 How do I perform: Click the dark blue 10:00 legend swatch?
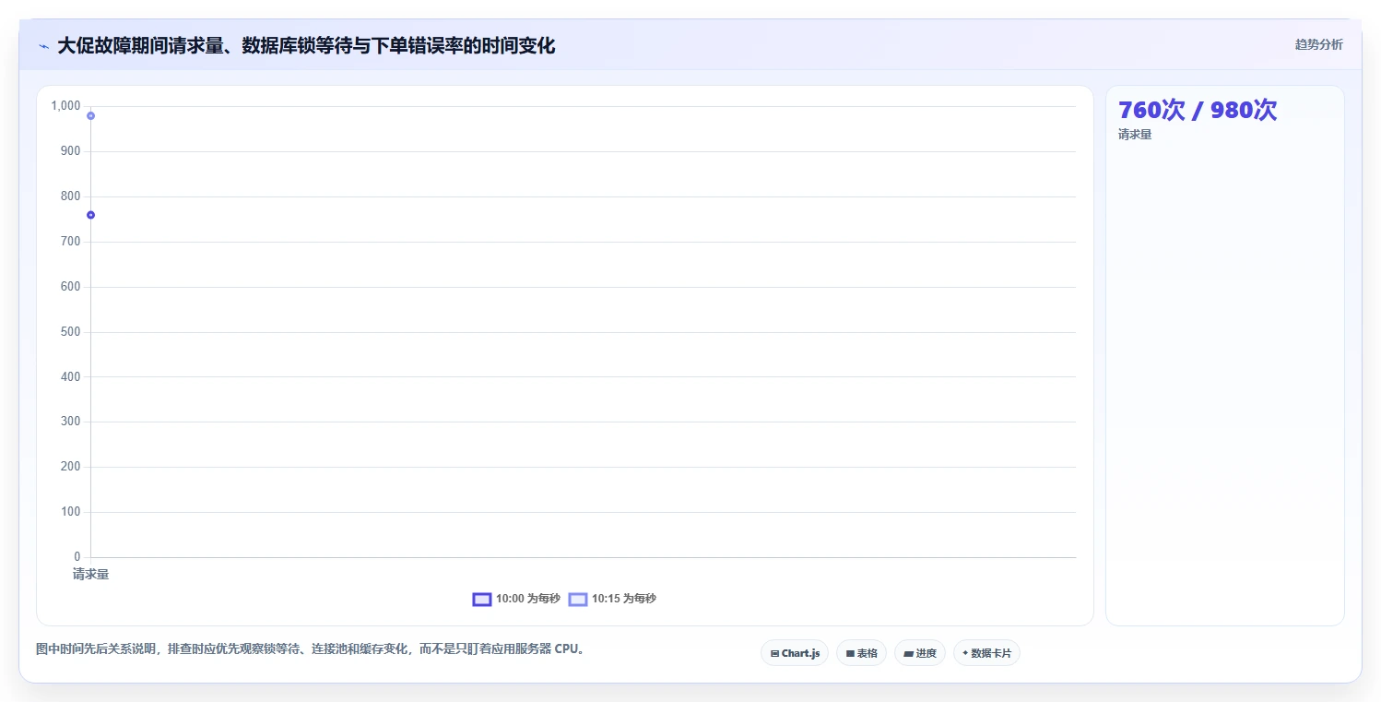(x=482, y=599)
